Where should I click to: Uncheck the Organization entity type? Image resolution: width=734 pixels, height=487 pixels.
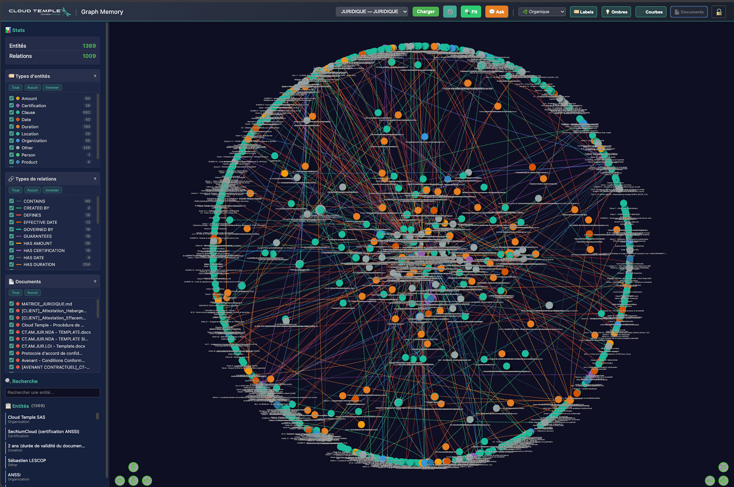click(12, 141)
